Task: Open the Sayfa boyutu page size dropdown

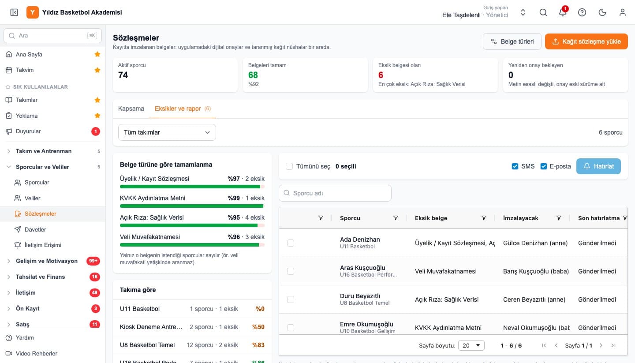Action: tap(471, 345)
